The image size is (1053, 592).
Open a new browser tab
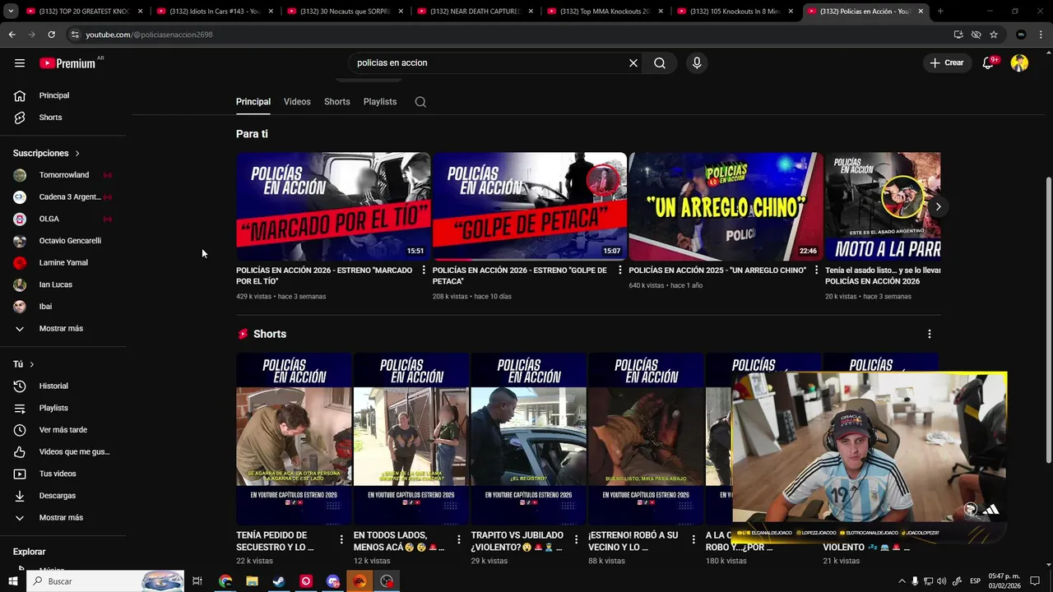940,12
